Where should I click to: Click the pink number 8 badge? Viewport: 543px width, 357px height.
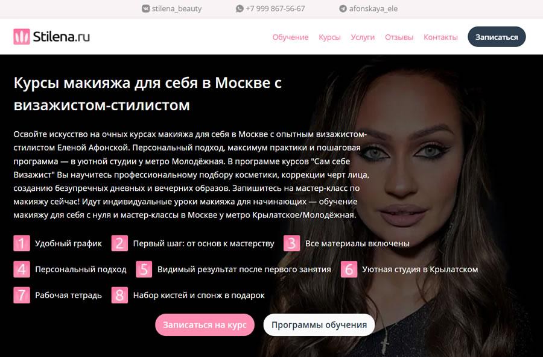(119, 295)
